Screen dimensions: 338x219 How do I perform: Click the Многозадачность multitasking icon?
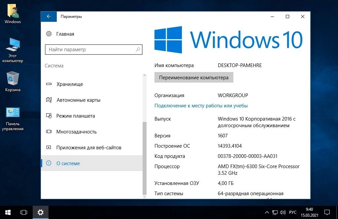pyautogui.click(x=49, y=131)
